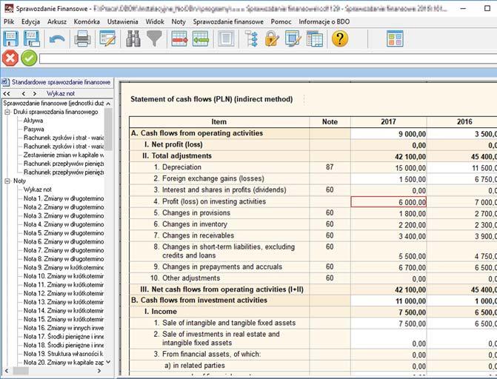Viewport: 497px width, 379px height.
Task: Cancel cell edit with the red X
Action: (10, 58)
